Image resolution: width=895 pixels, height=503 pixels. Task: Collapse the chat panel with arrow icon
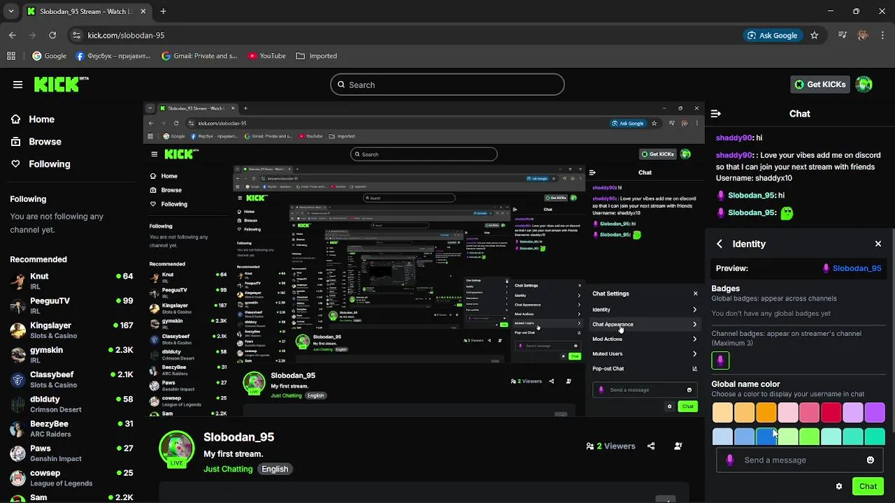tap(716, 113)
